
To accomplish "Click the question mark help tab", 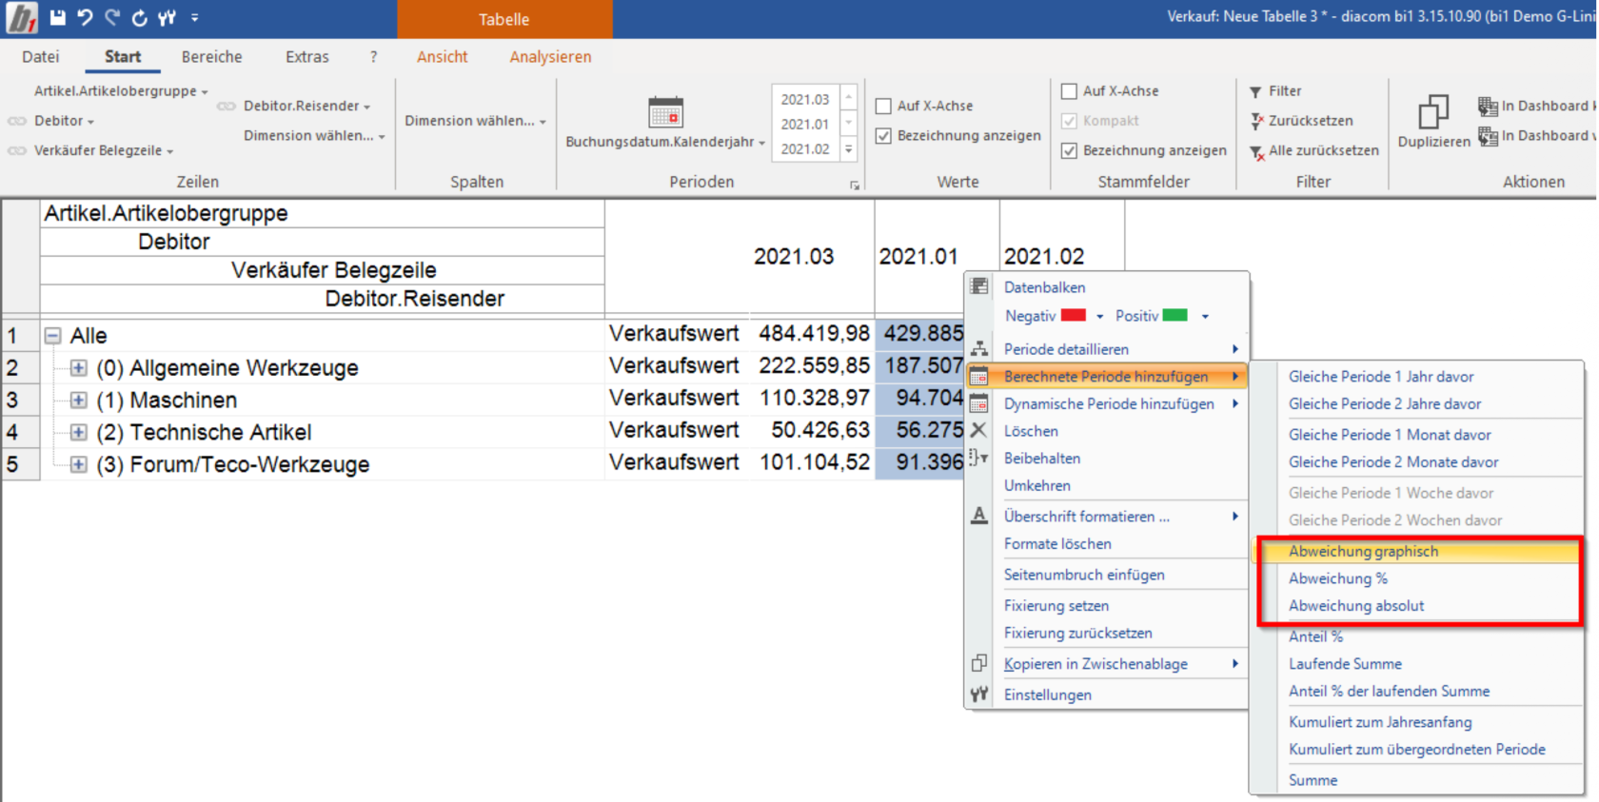I will pos(374,57).
